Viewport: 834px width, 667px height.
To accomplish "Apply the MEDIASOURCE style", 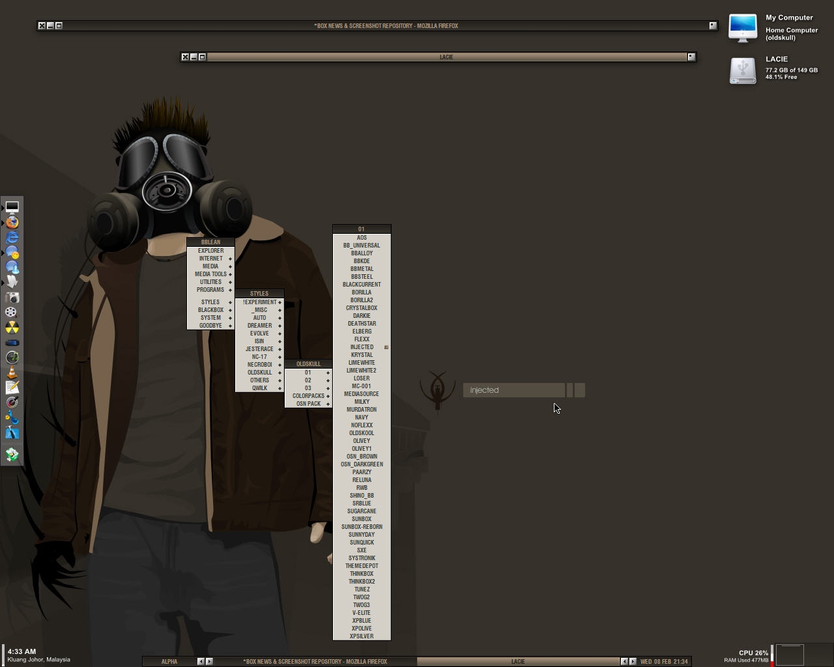I will tap(362, 394).
